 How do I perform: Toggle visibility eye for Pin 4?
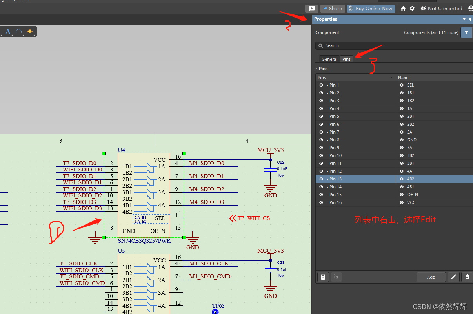tap(321, 108)
